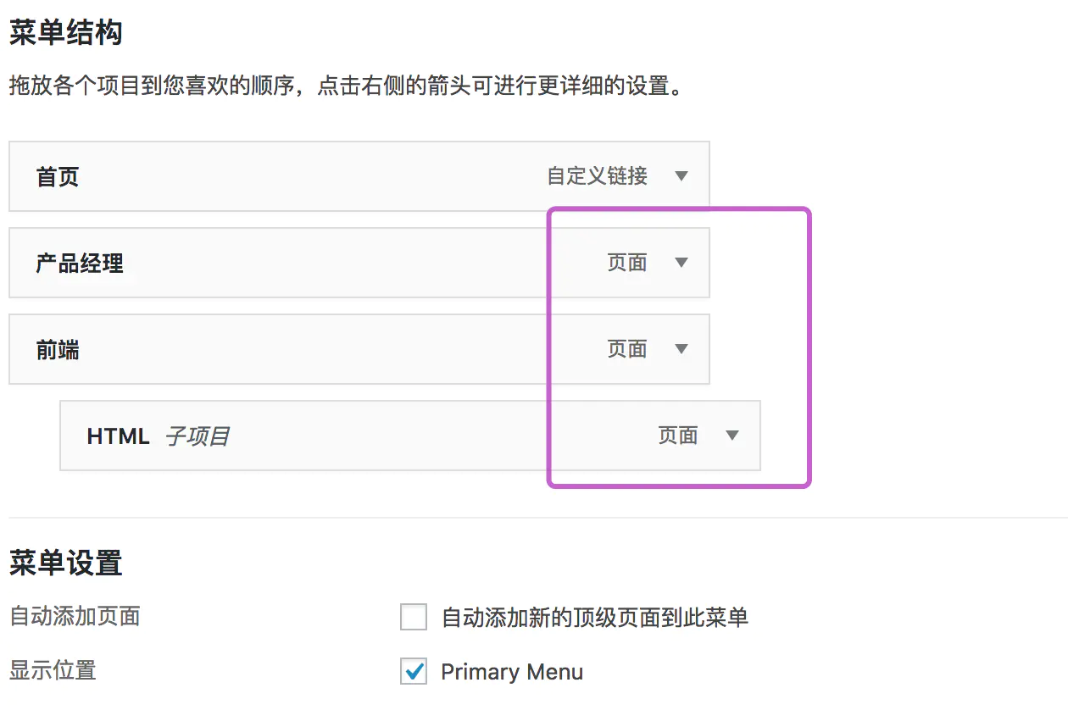The width and height of the screenshot is (1068, 727).
Task: Select the HTML 子项目 menu item bar
Action: 410,436
